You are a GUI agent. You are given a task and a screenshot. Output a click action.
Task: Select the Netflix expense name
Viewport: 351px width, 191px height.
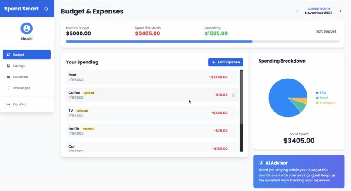pos(74,129)
